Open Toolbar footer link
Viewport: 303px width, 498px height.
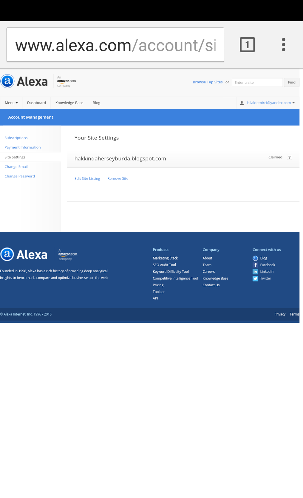click(x=159, y=292)
